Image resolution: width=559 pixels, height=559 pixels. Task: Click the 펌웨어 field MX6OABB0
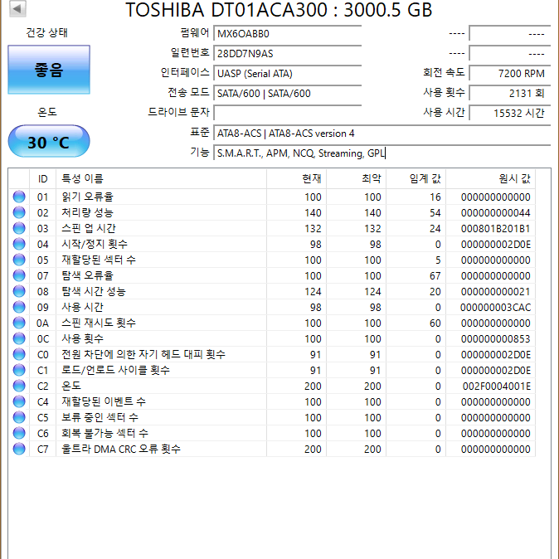(287, 33)
